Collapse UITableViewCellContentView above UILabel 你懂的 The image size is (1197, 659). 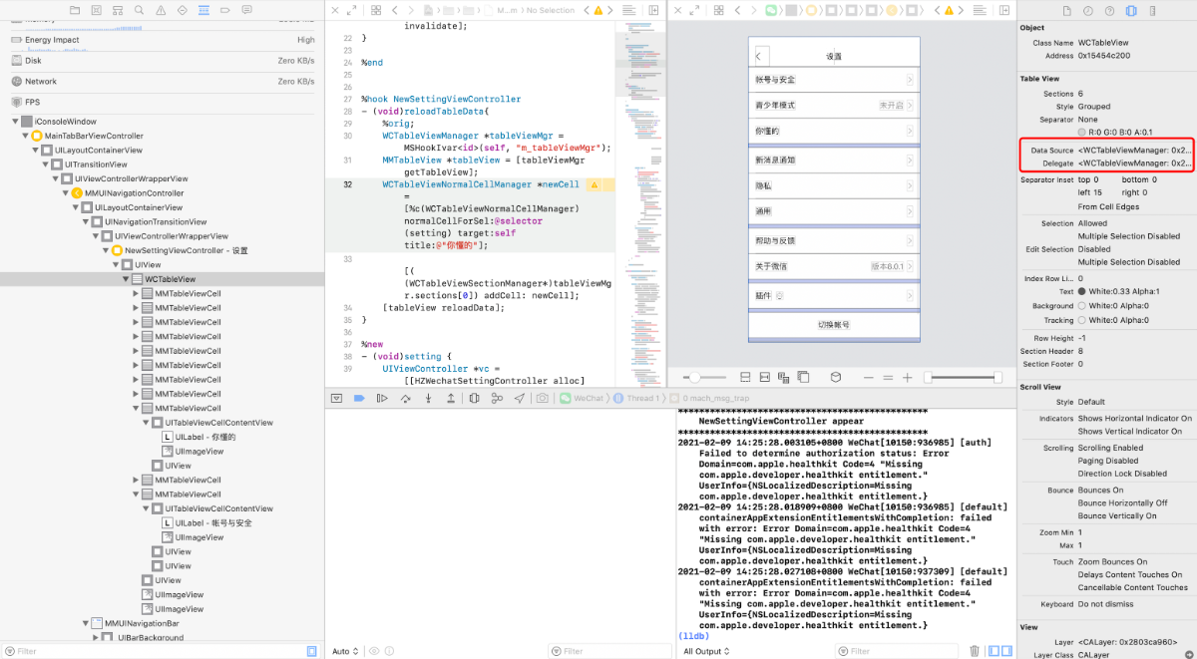(x=146, y=423)
